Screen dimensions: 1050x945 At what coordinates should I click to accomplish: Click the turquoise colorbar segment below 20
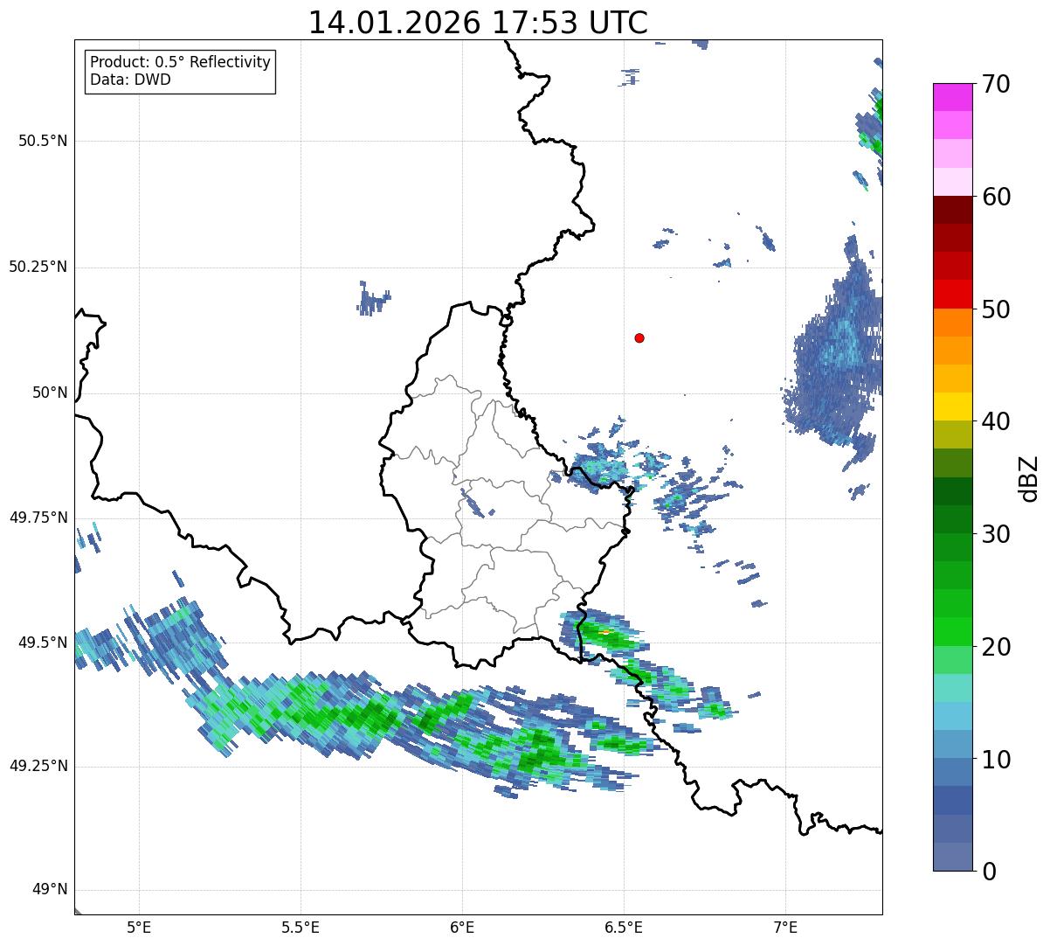(952, 687)
